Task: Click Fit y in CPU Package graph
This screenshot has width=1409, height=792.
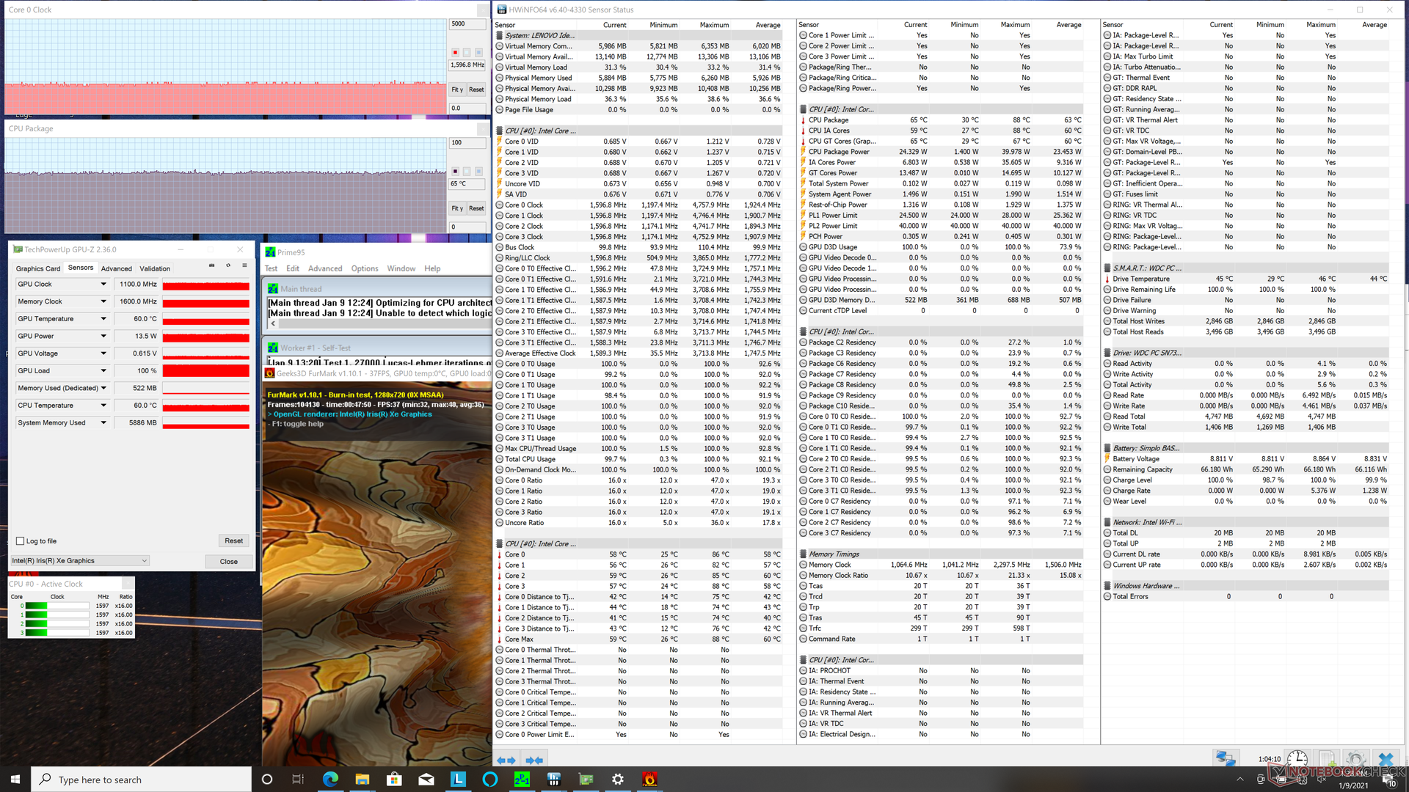Action: 457,208
